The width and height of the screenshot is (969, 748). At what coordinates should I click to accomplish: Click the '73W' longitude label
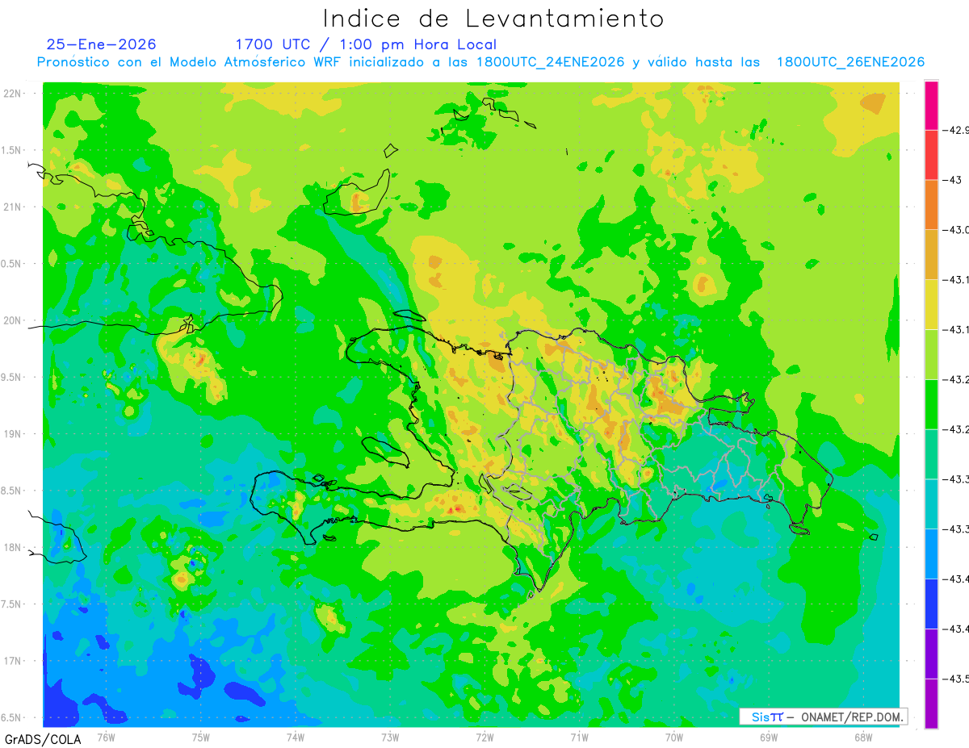[390, 737]
